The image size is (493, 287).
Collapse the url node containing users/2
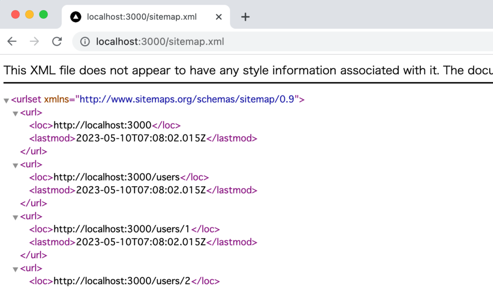point(15,268)
